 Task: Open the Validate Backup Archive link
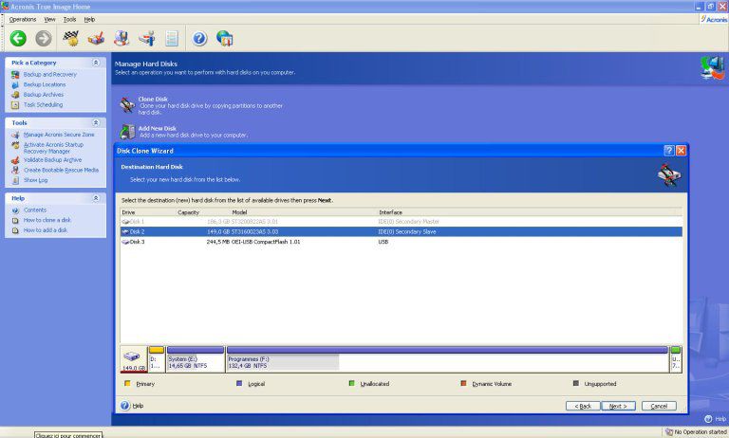click(x=52, y=160)
